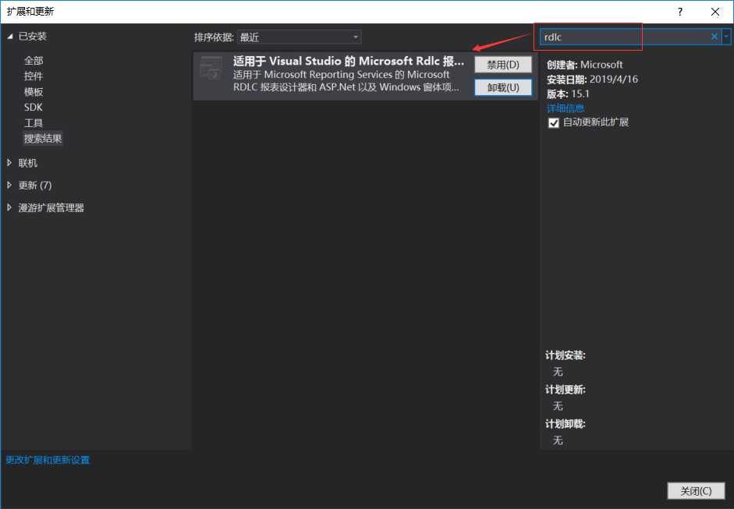Click the 计划更新 label

[566, 390]
